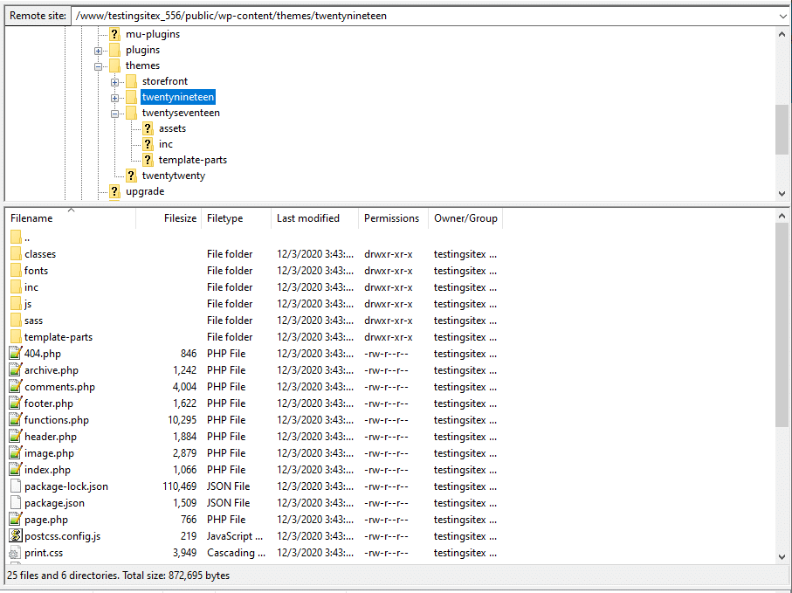
Task: Expand the plugins folder node
Action: click(x=98, y=51)
